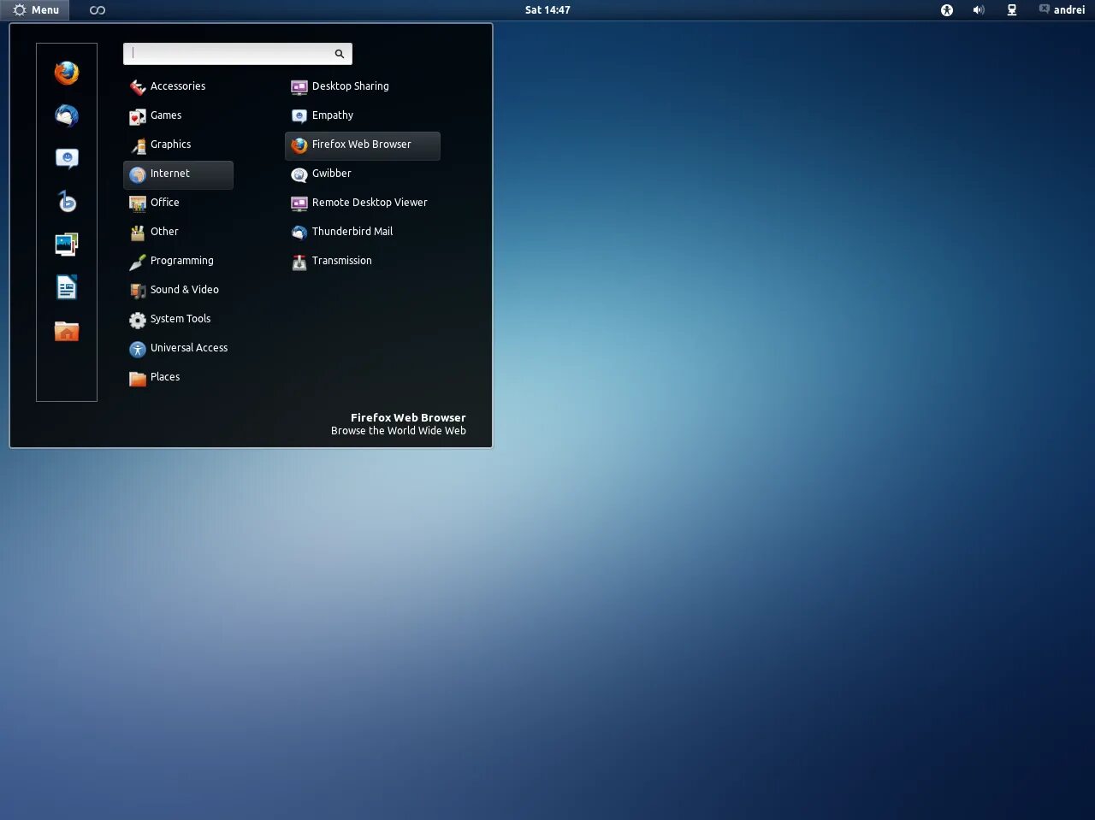Open Empathy chat from favorites sidebar
Viewport: 1095px width, 820px height.
pyautogui.click(x=67, y=159)
